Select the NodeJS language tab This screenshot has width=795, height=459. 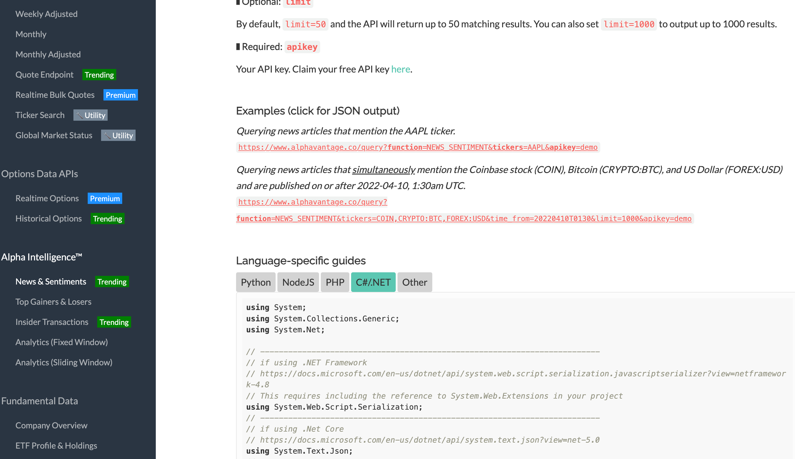[x=298, y=282]
